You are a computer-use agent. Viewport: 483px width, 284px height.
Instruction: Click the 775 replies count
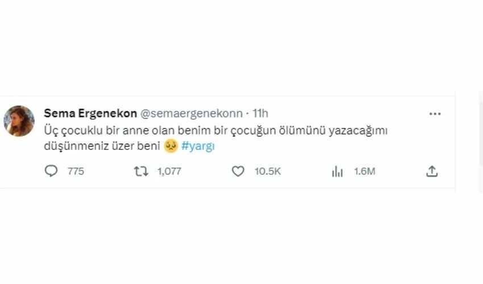pyautogui.click(x=76, y=172)
